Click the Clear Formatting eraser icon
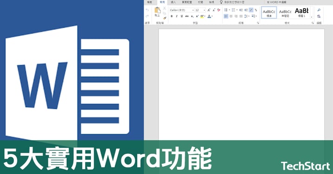The width and height of the screenshot is (333, 174). [219, 10]
